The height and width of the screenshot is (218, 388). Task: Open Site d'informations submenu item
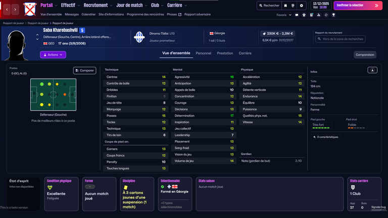(x=111, y=15)
